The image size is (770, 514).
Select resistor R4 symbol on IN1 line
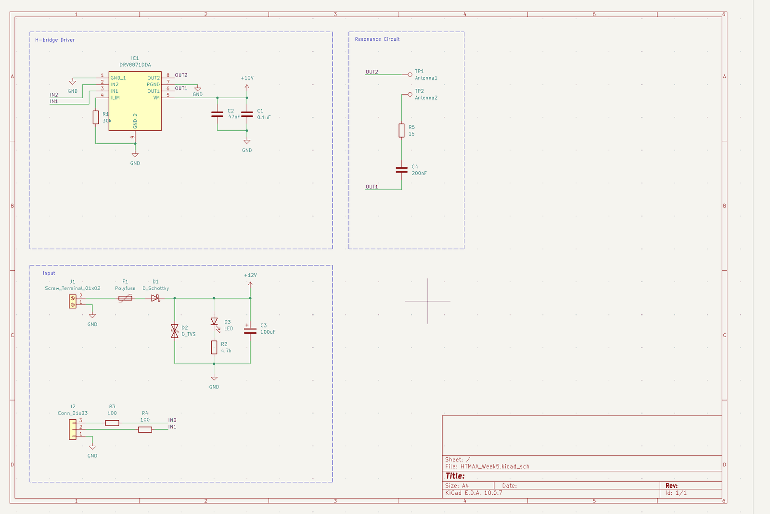click(x=145, y=429)
